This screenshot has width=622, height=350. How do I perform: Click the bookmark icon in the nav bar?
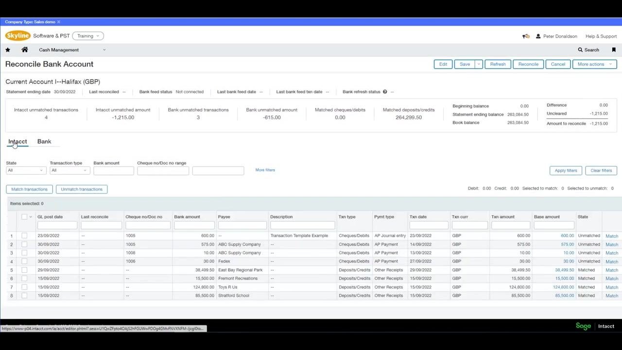614,50
